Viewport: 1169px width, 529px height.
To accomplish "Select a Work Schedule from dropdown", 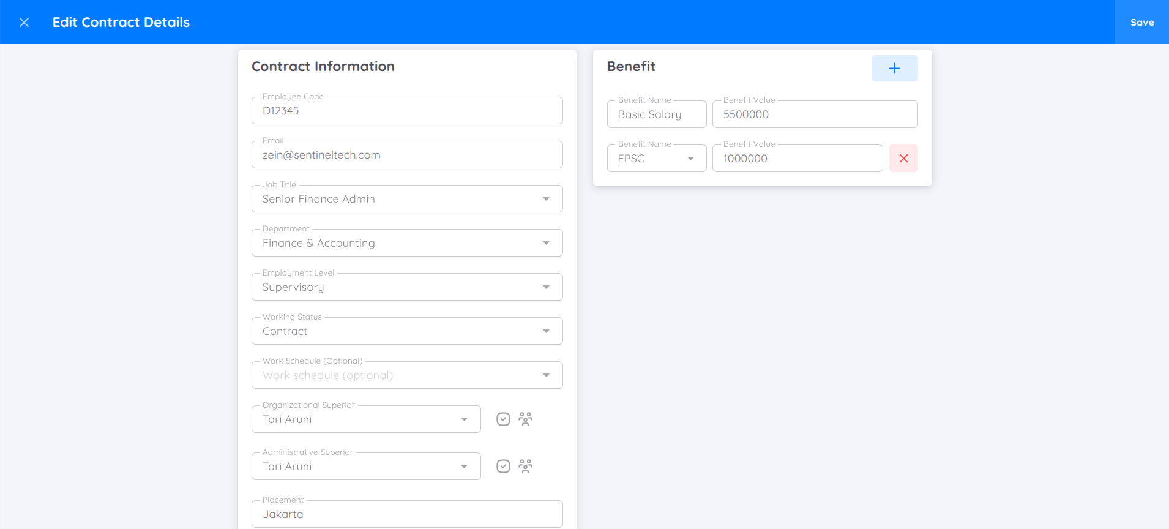I will click(545, 375).
